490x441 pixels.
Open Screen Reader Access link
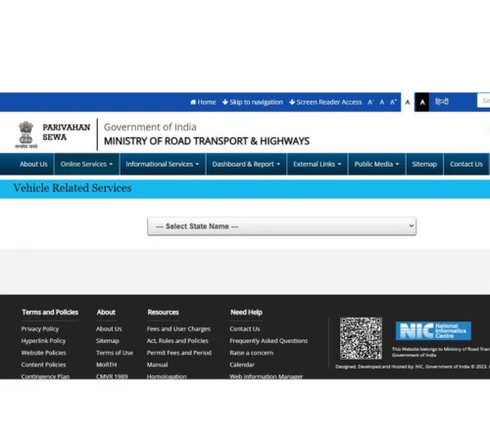[325, 102]
